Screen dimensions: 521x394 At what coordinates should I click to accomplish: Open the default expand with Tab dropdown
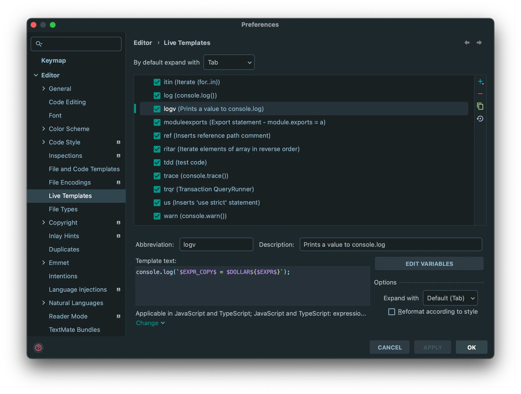pyautogui.click(x=229, y=62)
